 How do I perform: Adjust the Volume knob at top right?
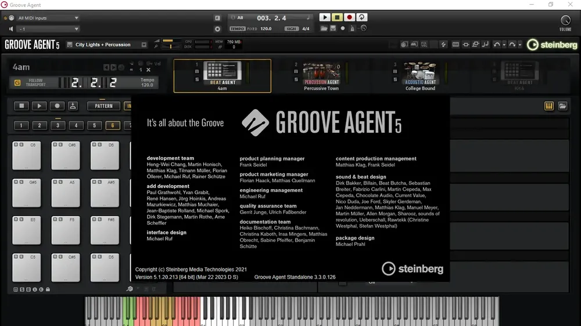tap(565, 20)
